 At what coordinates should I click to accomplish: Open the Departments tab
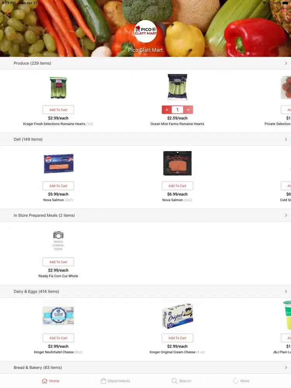point(115,381)
